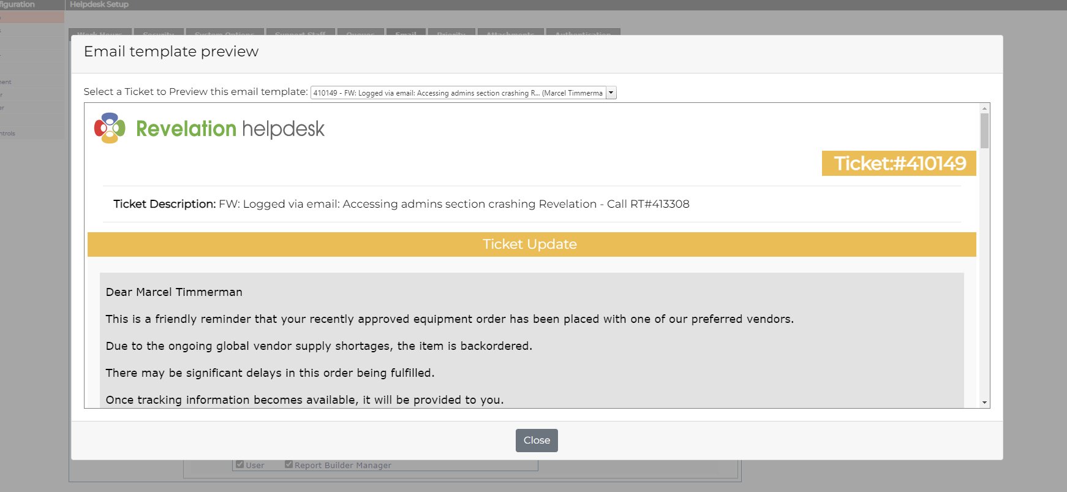1067x492 pixels.
Task: Switch to the Support Staff tab
Action: coord(300,32)
